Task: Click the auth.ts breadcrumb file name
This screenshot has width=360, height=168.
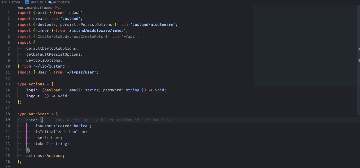Action: pos(37,2)
